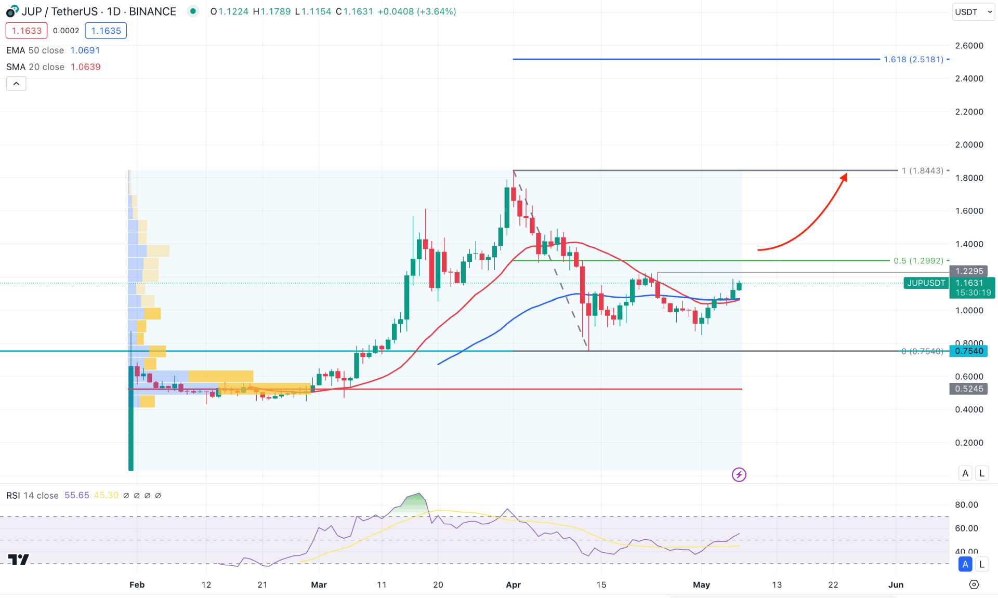Click the 1.618 (2.5181) Fibonacci level label
Viewport: 998px width, 598px height.
coord(913,59)
